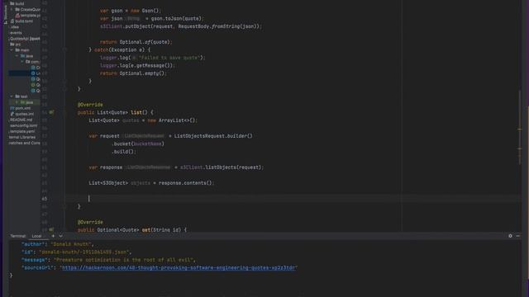Expand the java folder under test

pos(17,102)
